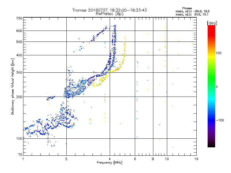The image size is (231, 173).
Task: Click the x-axis tick value "16"
Action: click(196, 159)
